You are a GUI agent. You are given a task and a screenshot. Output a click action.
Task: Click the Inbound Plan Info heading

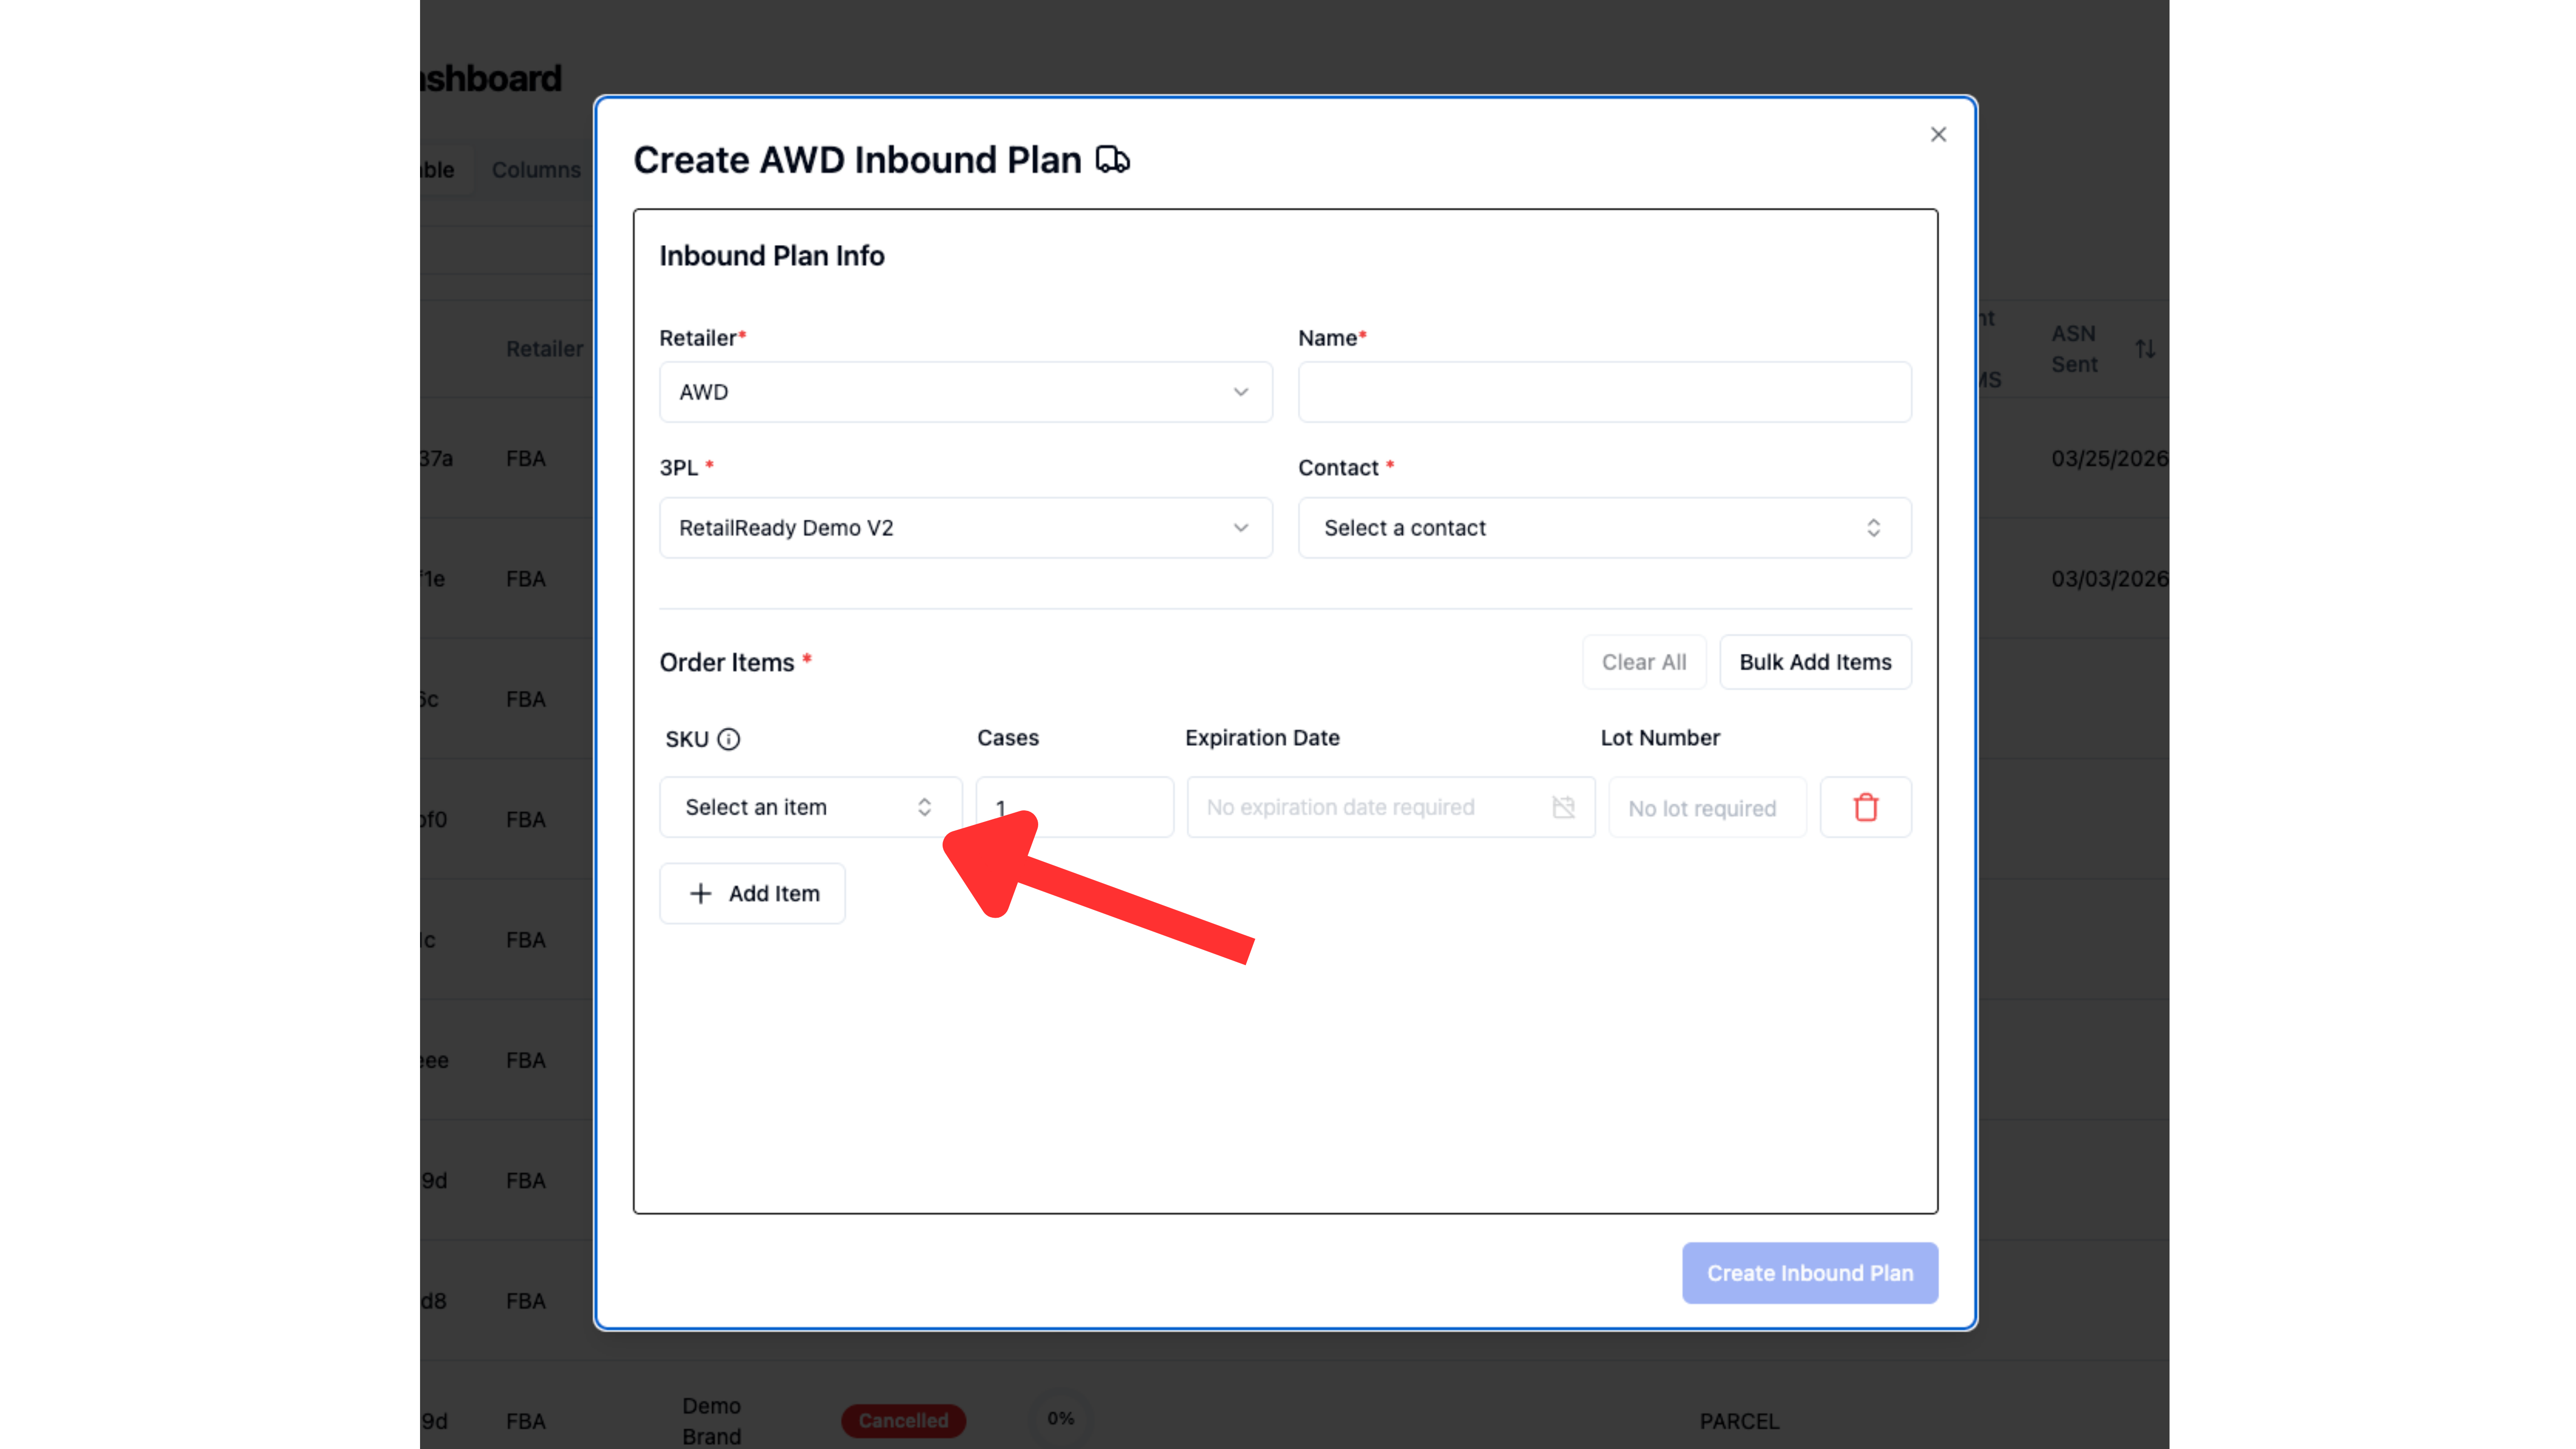point(772,256)
